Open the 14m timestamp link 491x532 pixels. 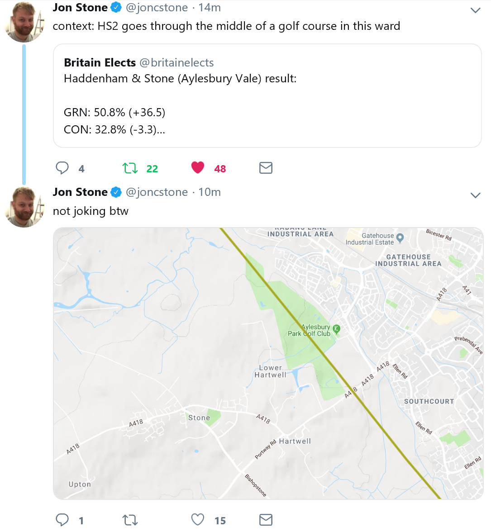210,8
